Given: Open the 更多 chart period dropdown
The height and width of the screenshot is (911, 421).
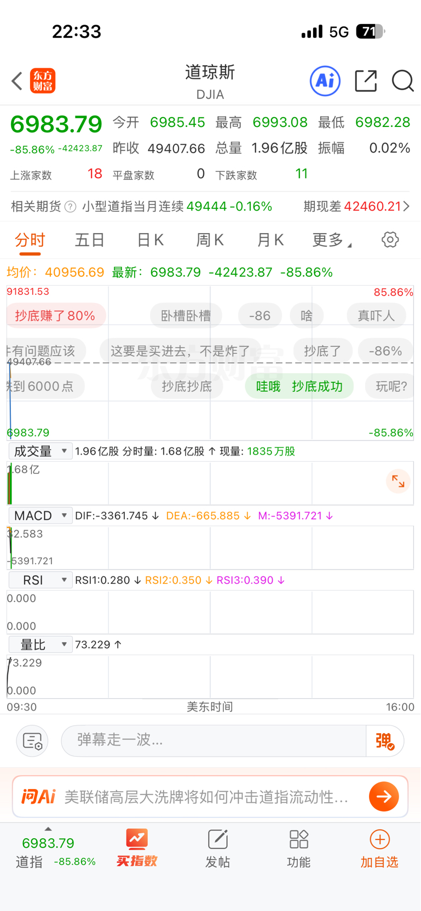Looking at the screenshot, I should point(332,240).
